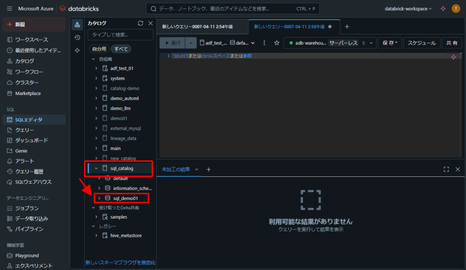The height and width of the screenshot is (270, 466).
Task: Open SQL Warehouses in the sidebar
Action: pos(34,182)
